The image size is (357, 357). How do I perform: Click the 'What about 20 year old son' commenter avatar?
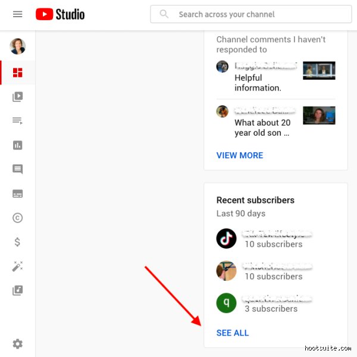tap(222, 111)
